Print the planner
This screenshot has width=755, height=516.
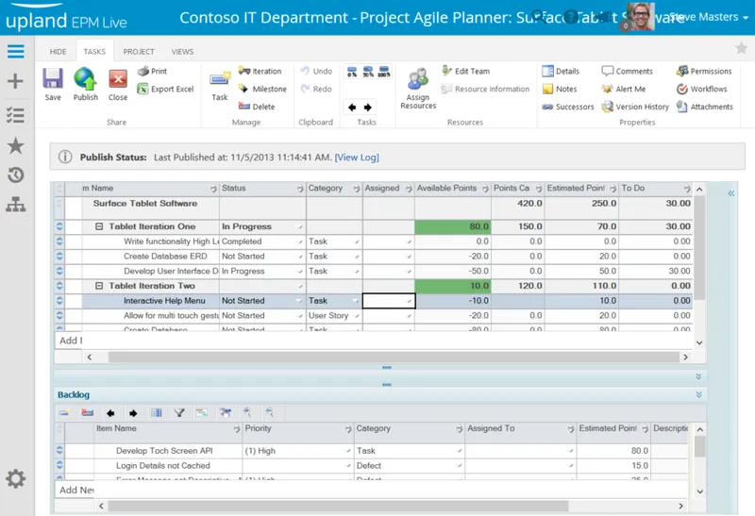coord(152,72)
